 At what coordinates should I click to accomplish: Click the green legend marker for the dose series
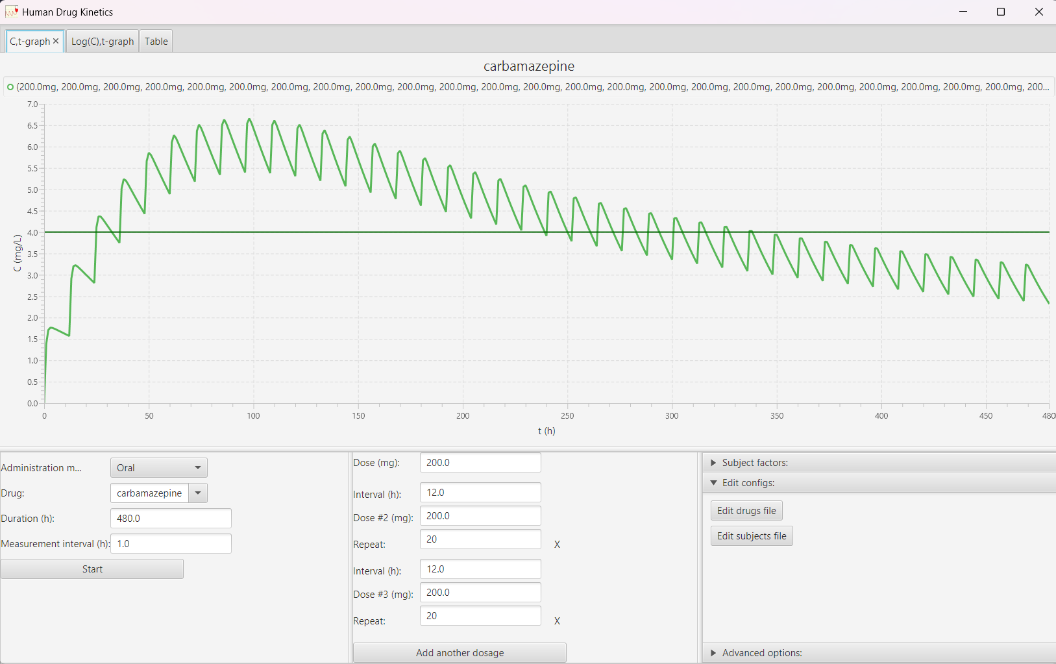(10, 87)
